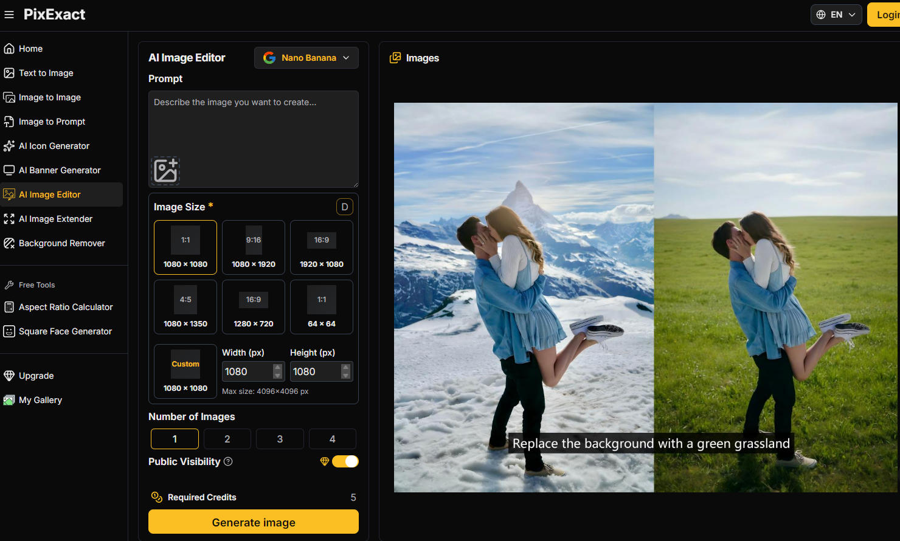This screenshot has height=541, width=900.
Task: Select the Image to Prompt tool
Action: 52,122
